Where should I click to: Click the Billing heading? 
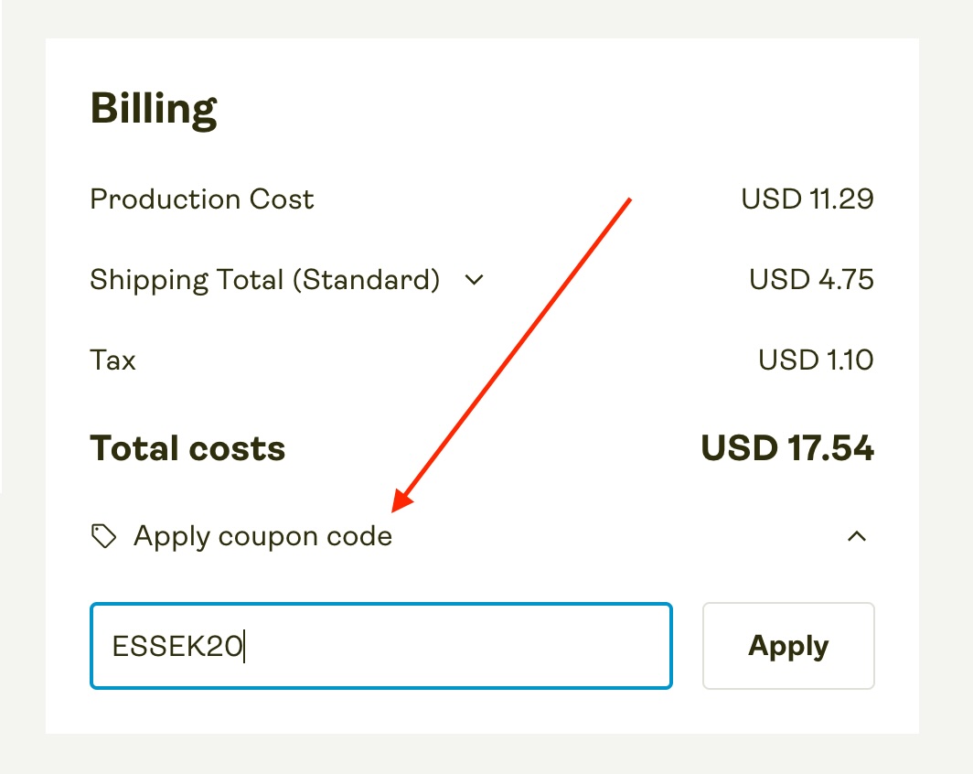154,110
